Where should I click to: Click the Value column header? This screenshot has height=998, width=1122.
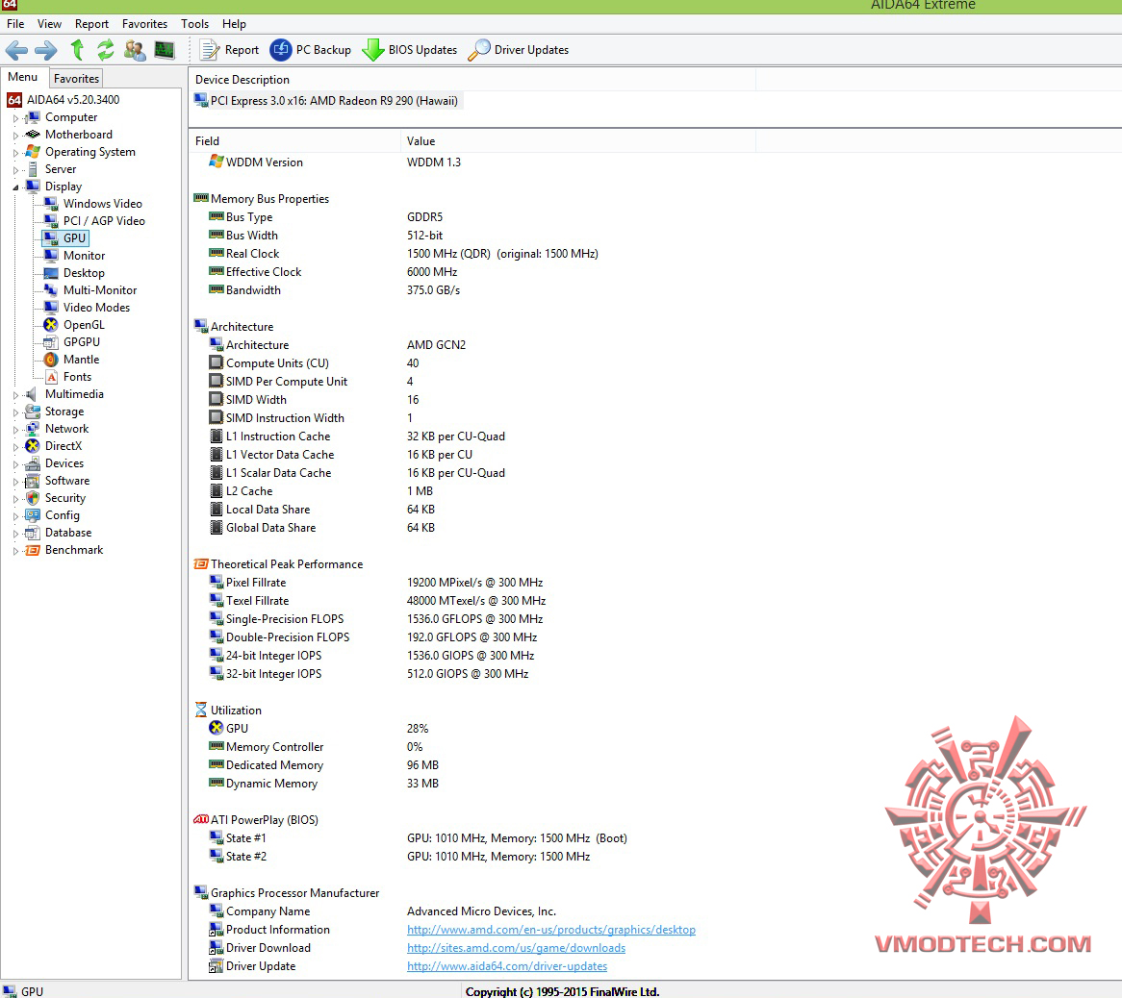[577, 140]
